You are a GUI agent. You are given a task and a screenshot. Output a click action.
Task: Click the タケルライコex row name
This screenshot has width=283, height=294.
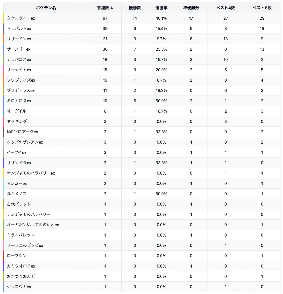(21, 18)
